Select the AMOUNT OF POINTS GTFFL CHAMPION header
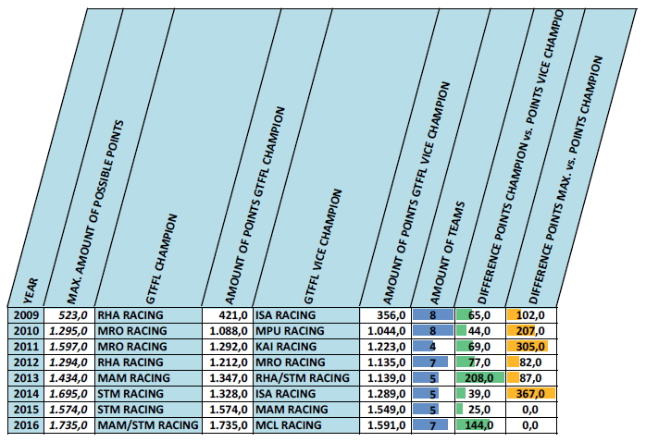The width and height of the screenshot is (646, 442). click(x=255, y=206)
